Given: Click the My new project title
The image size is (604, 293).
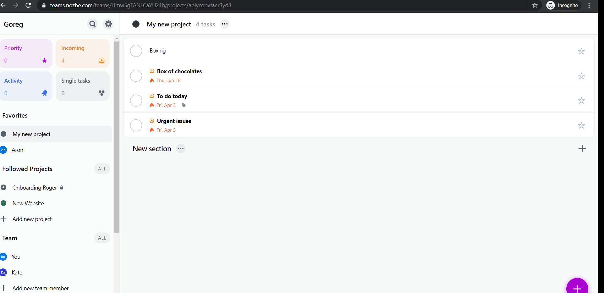Looking at the screenshot, I should click(169, 24).
